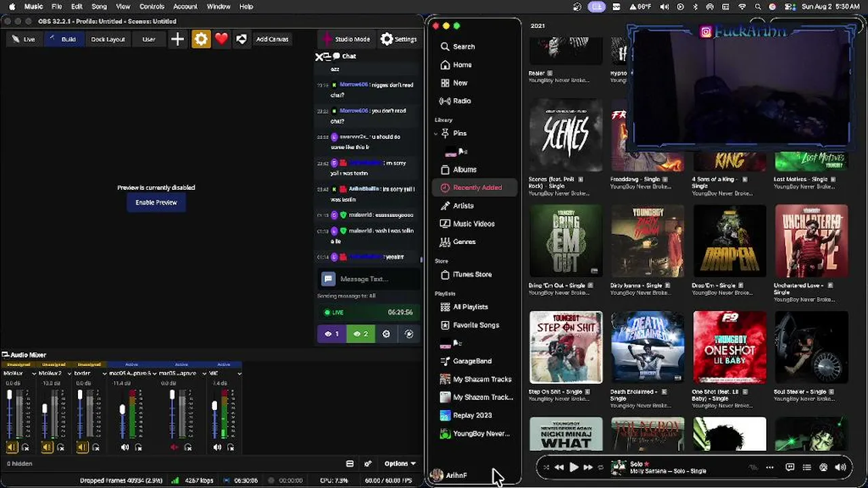
Task: Click the User button in OBS
Action: tap(149, 39)
